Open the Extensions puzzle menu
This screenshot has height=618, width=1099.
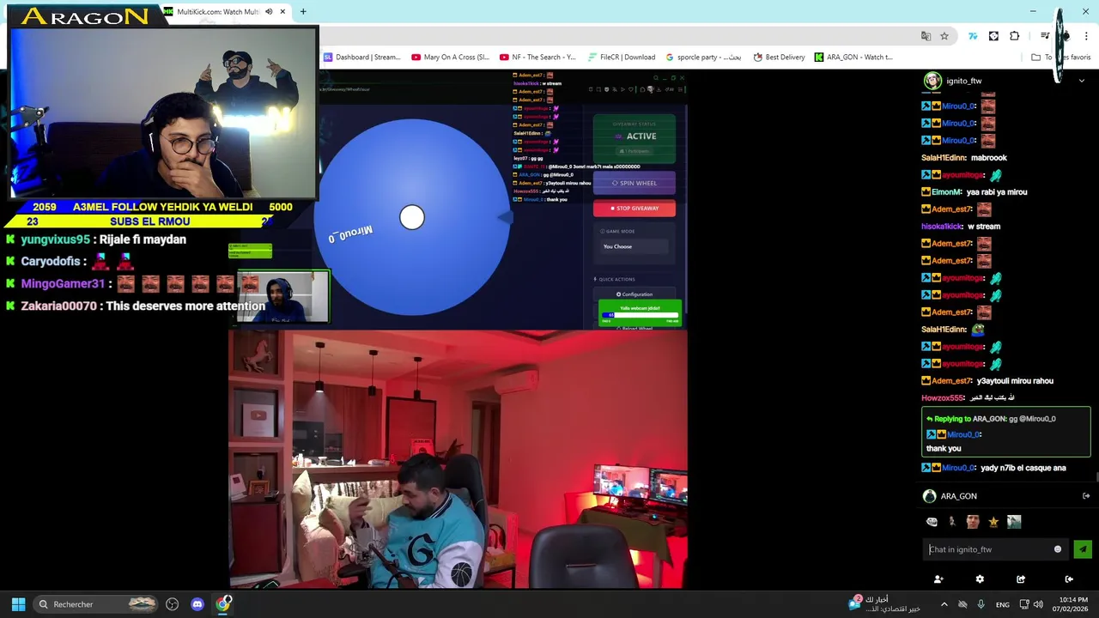pos(1015,36)
